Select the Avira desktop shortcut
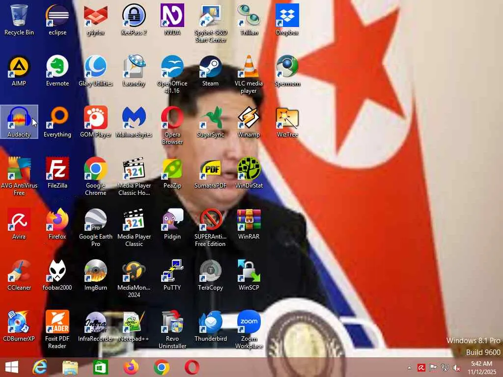 tap(19, 224)
